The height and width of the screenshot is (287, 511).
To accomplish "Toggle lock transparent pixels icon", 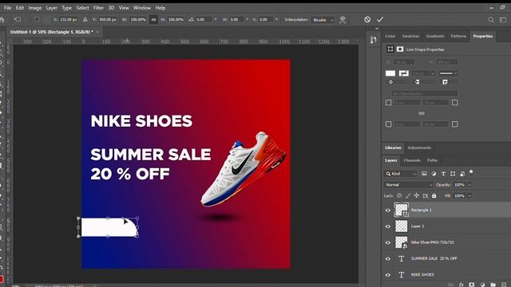I will pyautogui.click(x=399, y=195).
